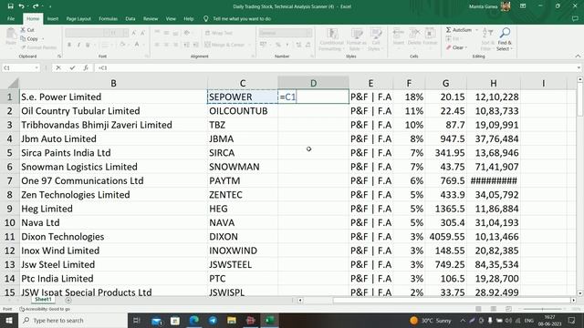Click the Format Painter brush

[24, 47]
